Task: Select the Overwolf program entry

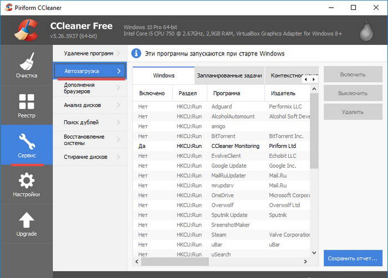Action: point(221,205)
